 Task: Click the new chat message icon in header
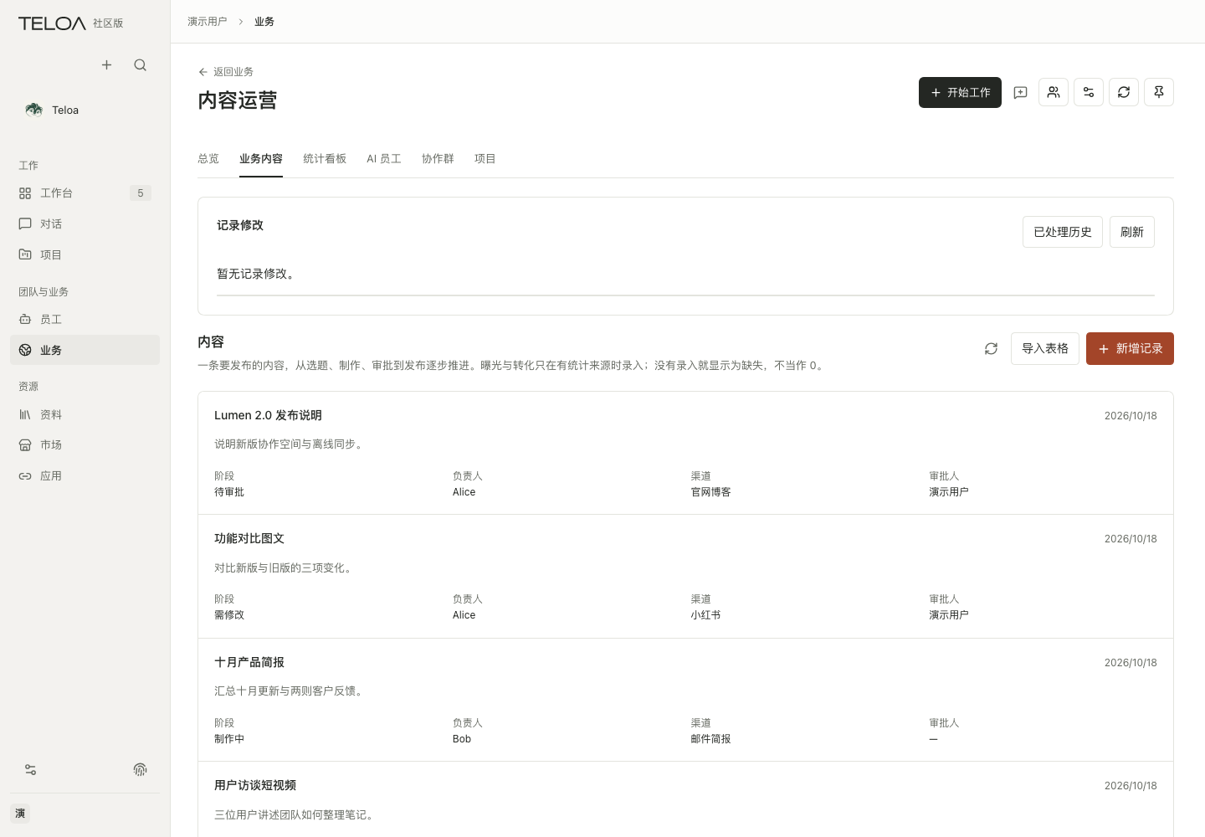[x=1020, y=93]
